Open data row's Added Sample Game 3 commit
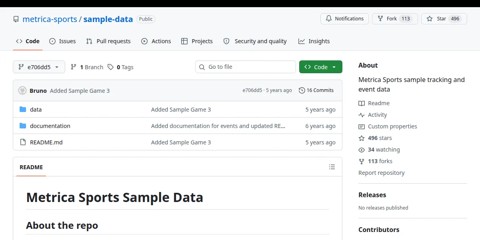 pyautogui.click(x=181, y=110)
